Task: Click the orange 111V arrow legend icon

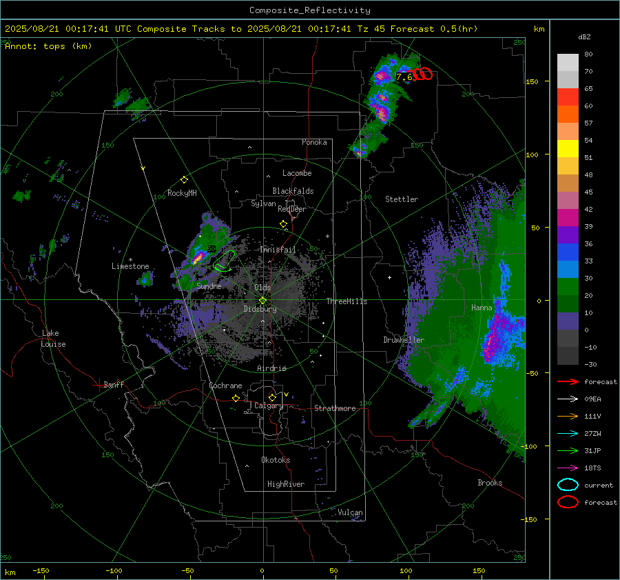Action: coord(568,416)
